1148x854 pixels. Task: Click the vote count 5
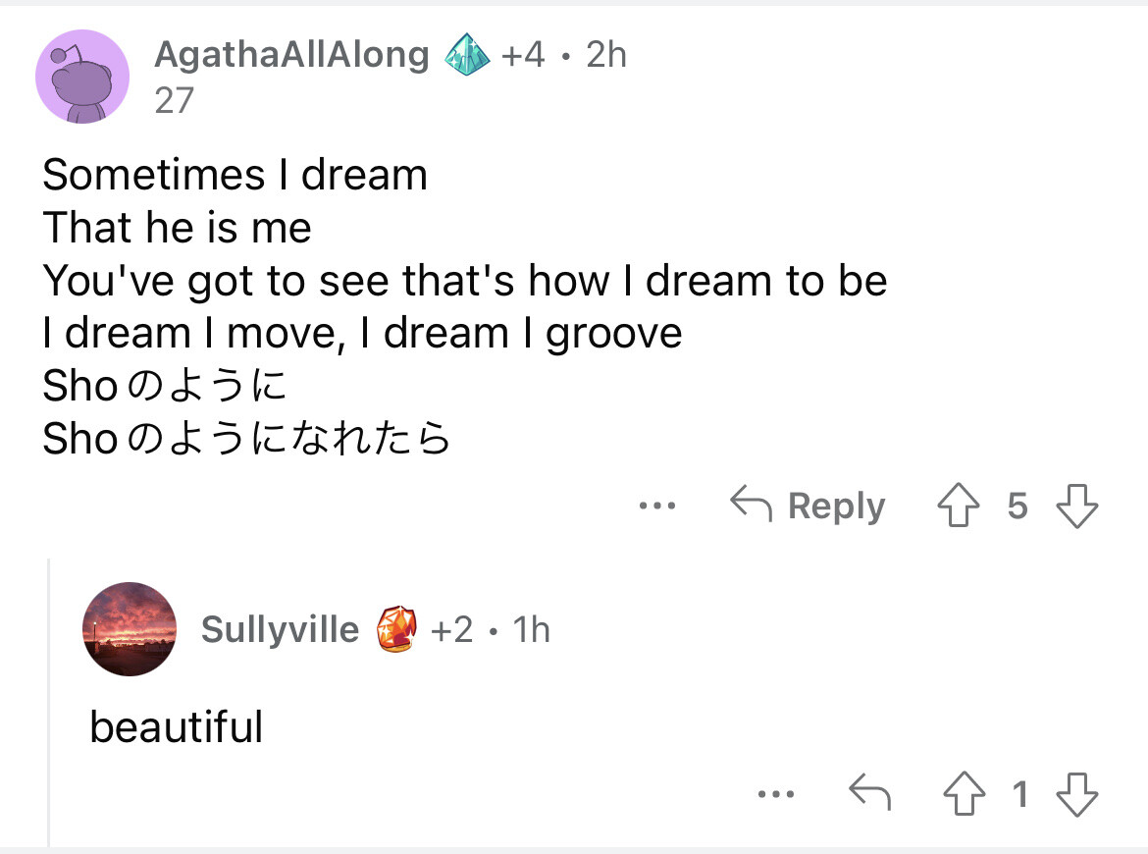1018,507
